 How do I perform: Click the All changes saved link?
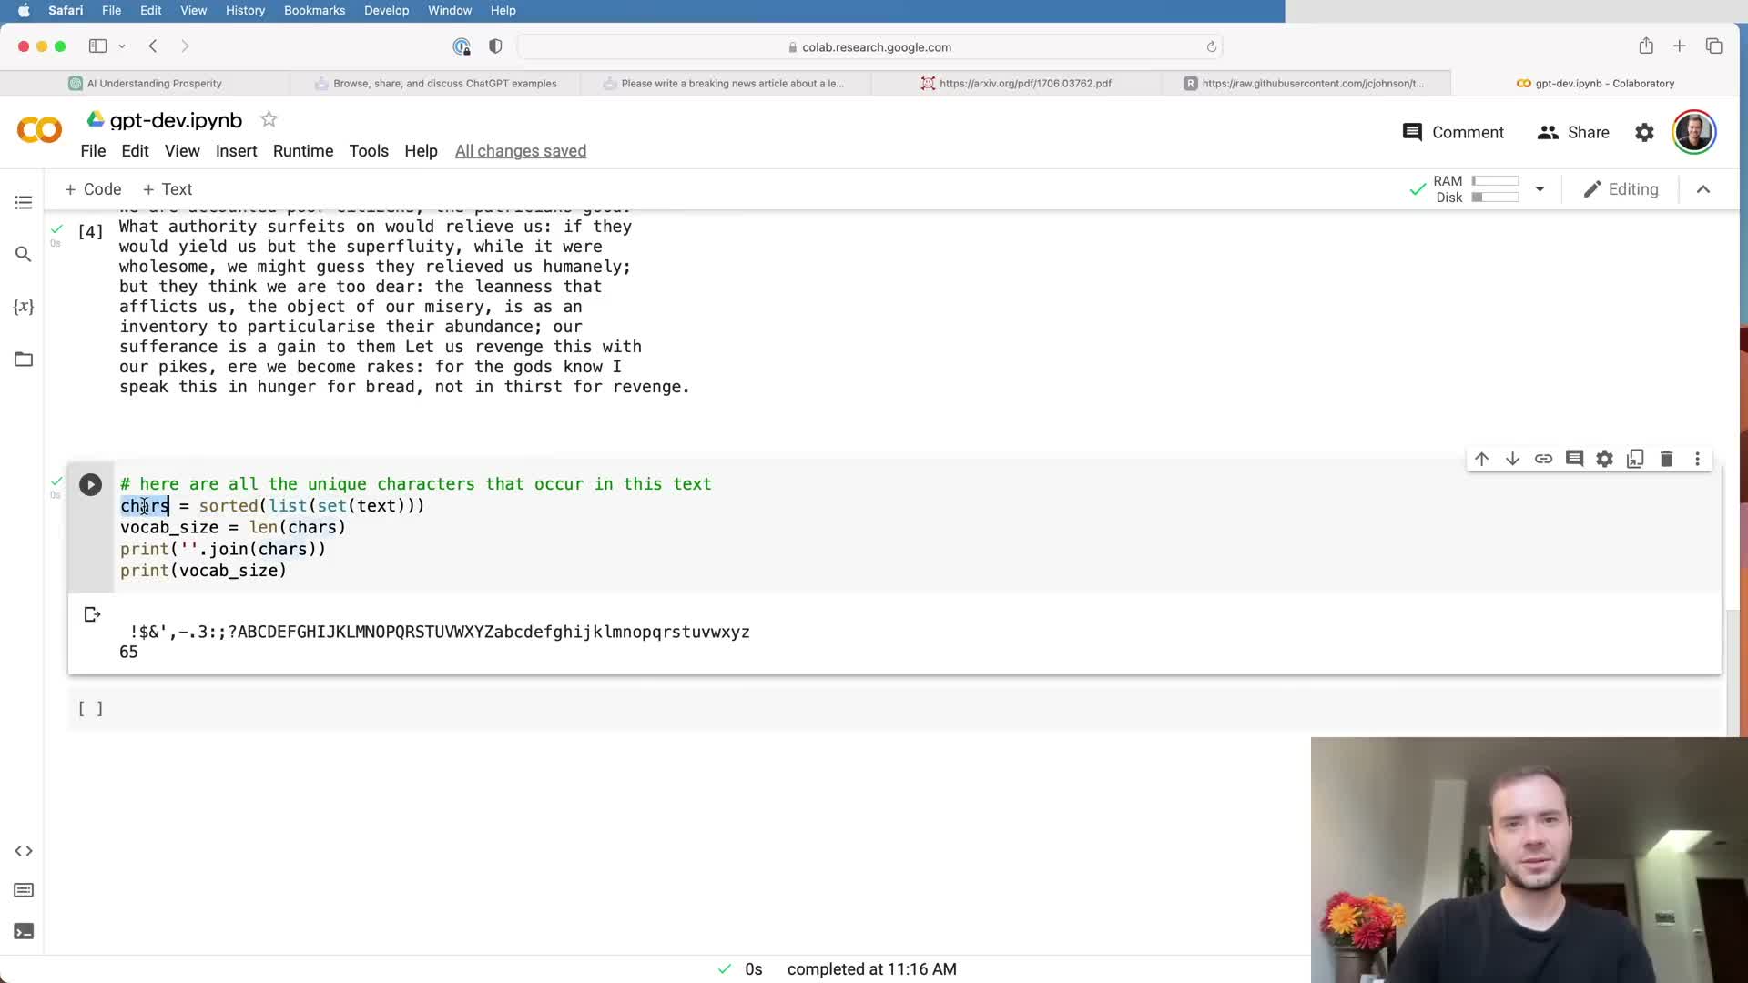coord(521,151)
